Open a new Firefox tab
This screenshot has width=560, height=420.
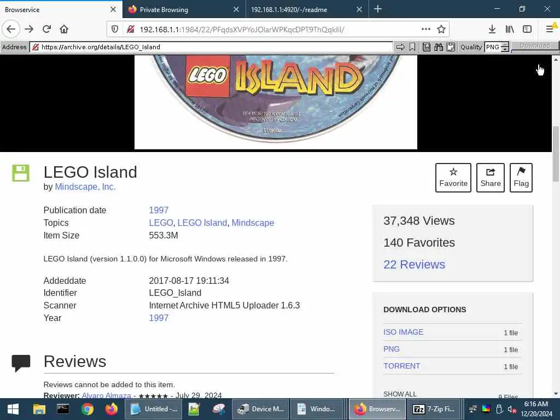378,9
